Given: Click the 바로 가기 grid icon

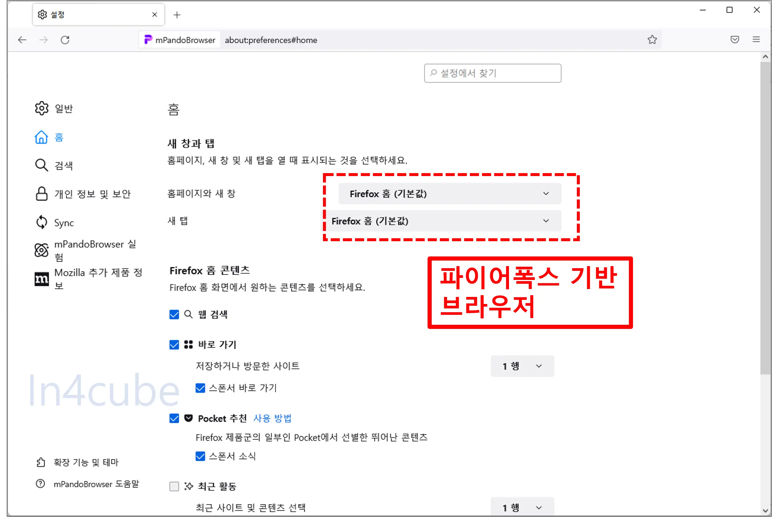Looking at the screenshot, I should [x=188, y=344].
